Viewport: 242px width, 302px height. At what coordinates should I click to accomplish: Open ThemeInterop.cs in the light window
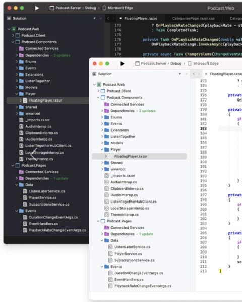[x=125, y=215]
